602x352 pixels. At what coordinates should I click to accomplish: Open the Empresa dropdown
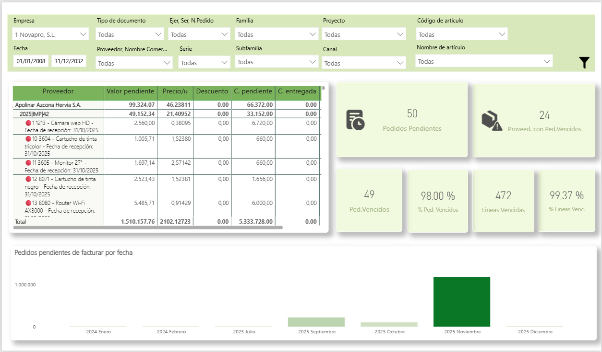50,34
